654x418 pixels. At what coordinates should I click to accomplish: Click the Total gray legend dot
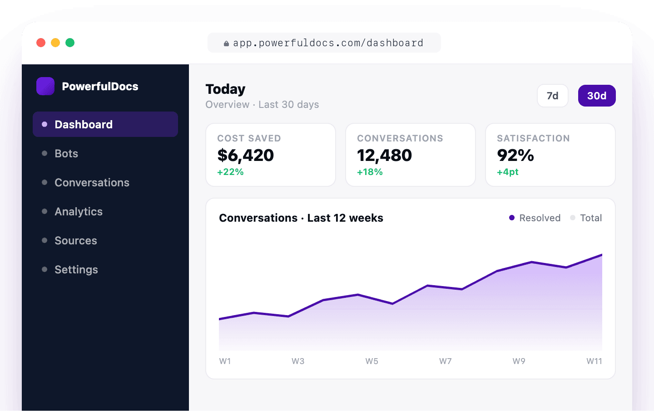tap(573, 218)
